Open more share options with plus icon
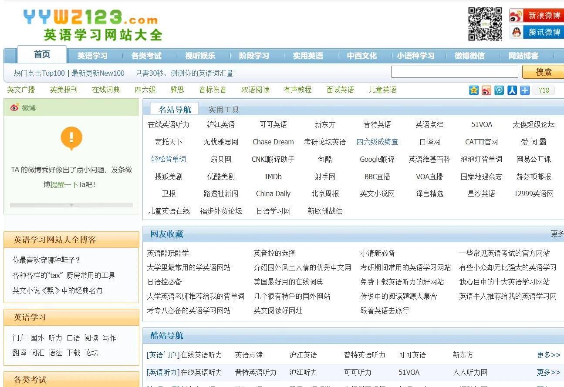The width and height of the screenshot is (564, 387). pos(525,90)
